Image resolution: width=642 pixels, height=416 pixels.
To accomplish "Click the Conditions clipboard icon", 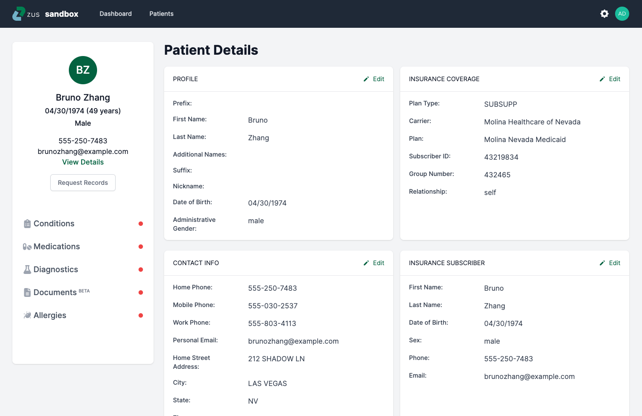I will pyautogui.click(x=27, y=224).
